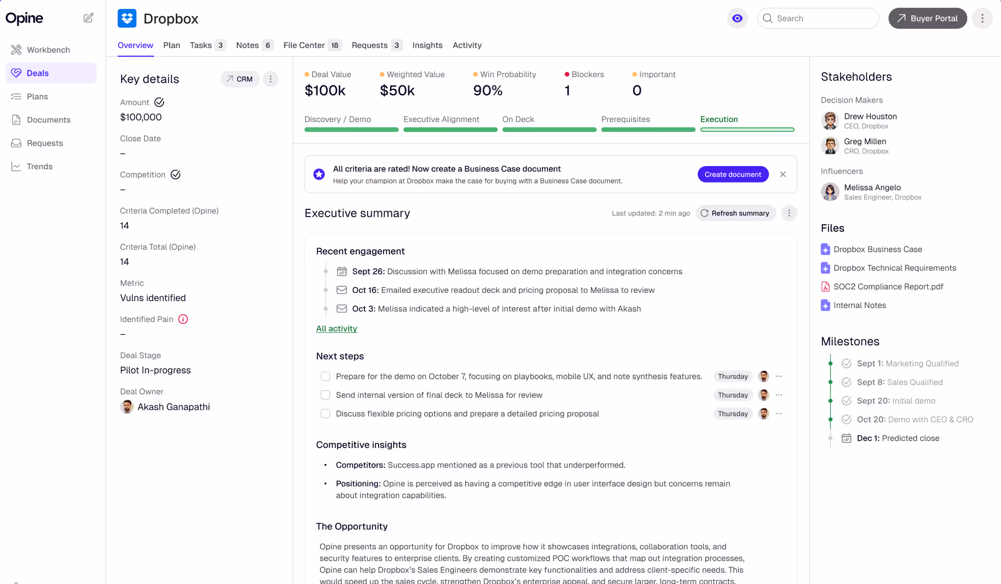Click the Create document button
The height and width of the screenshot is (584, 1001).
click(x=733, y=174)
